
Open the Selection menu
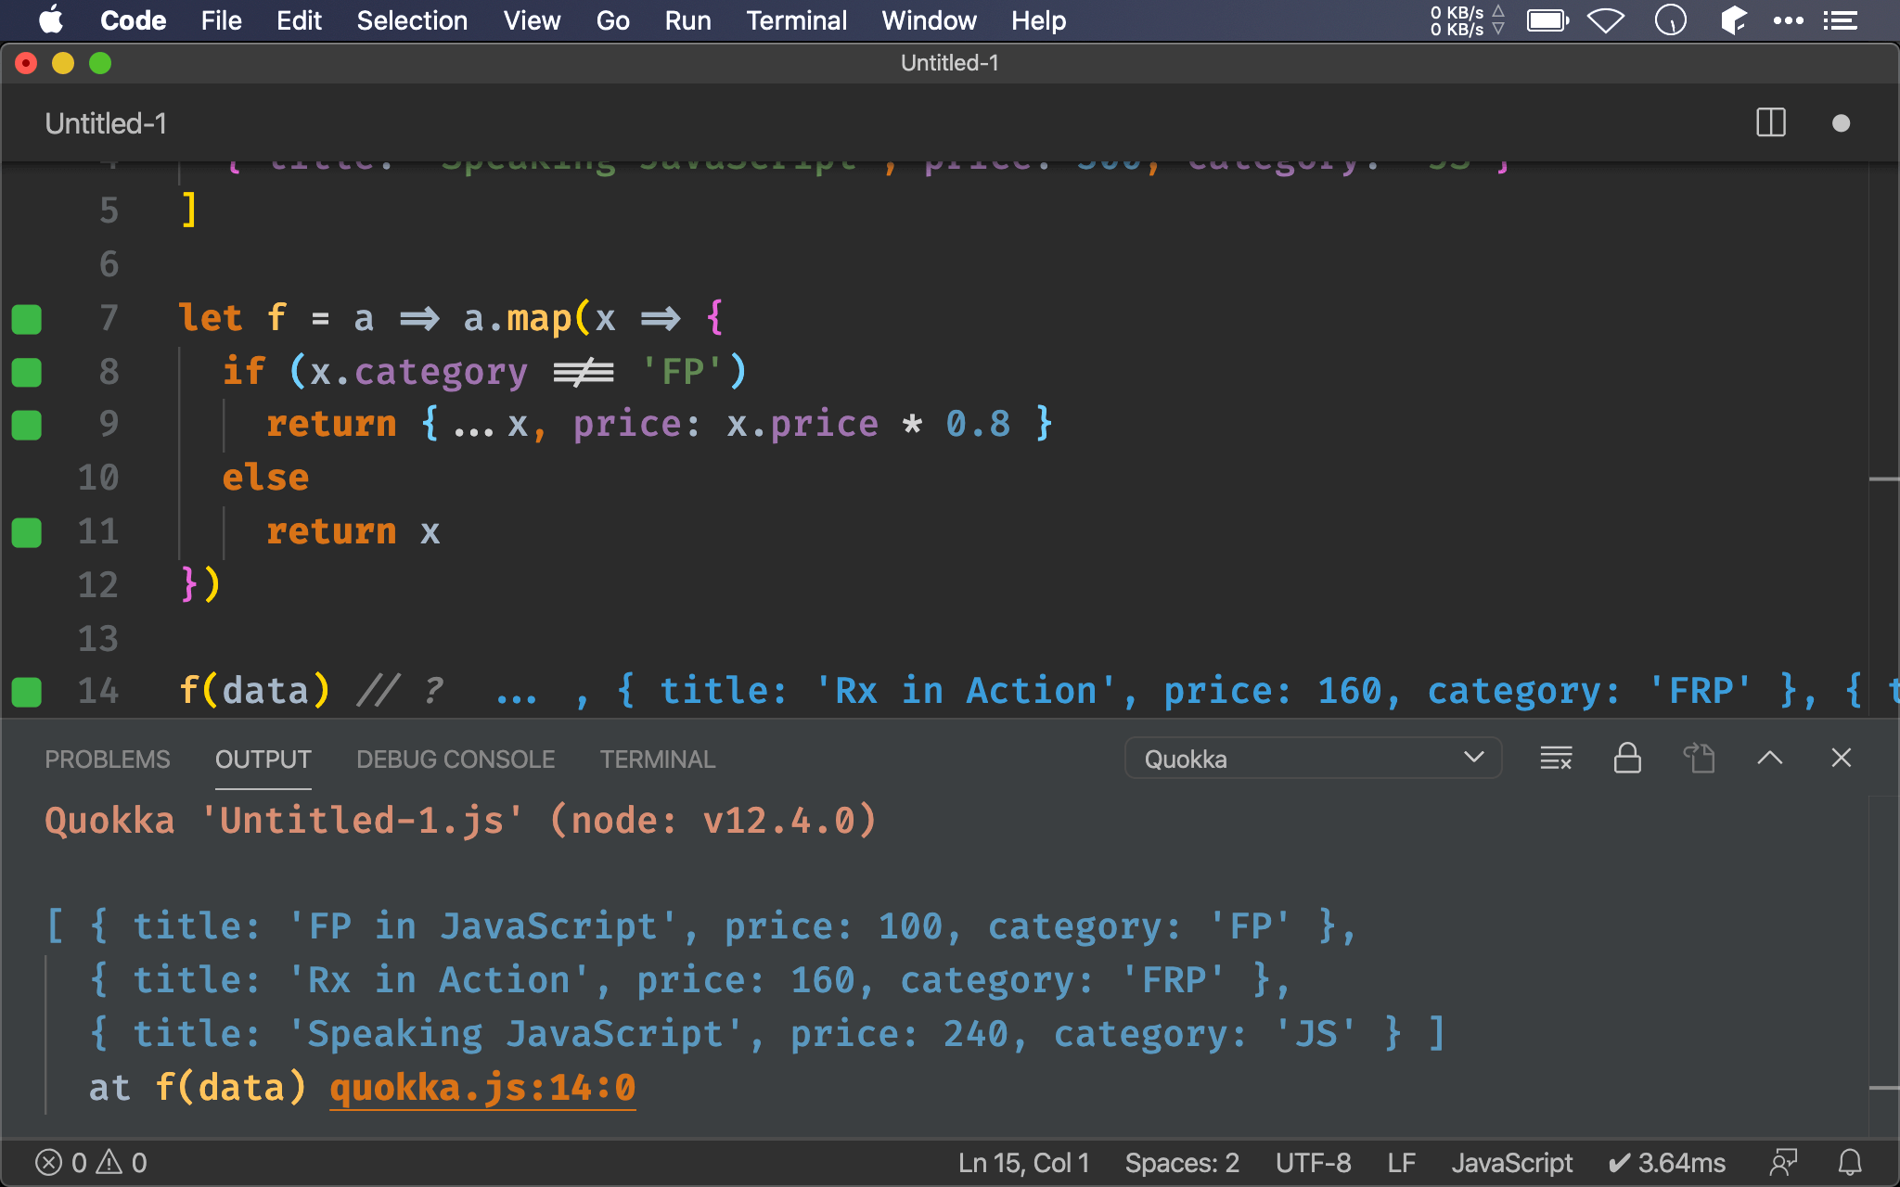(412, 20)
